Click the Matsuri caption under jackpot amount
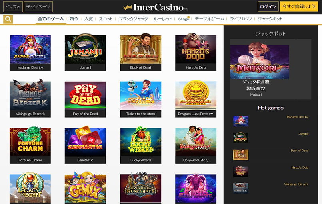The width and height of the screenshot is (322, 204). pyautogui.click(x=256, y=94)
